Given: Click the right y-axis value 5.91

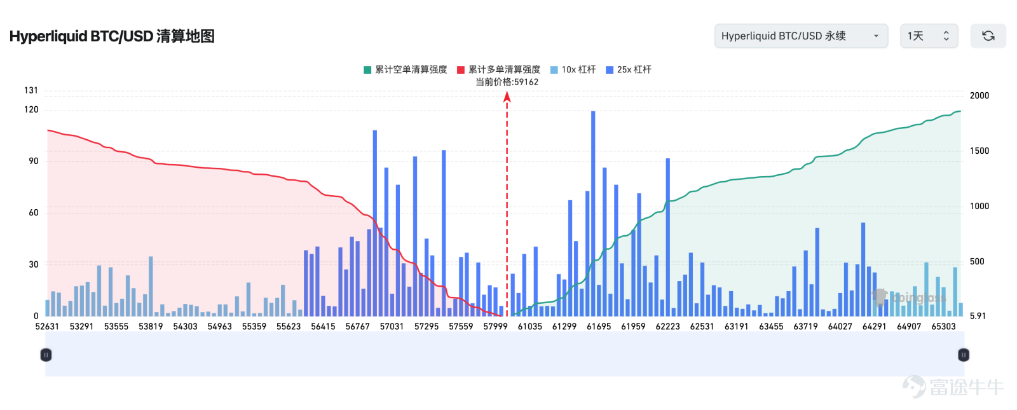Looking at the screenshot, I should click(x=978, y=316).
